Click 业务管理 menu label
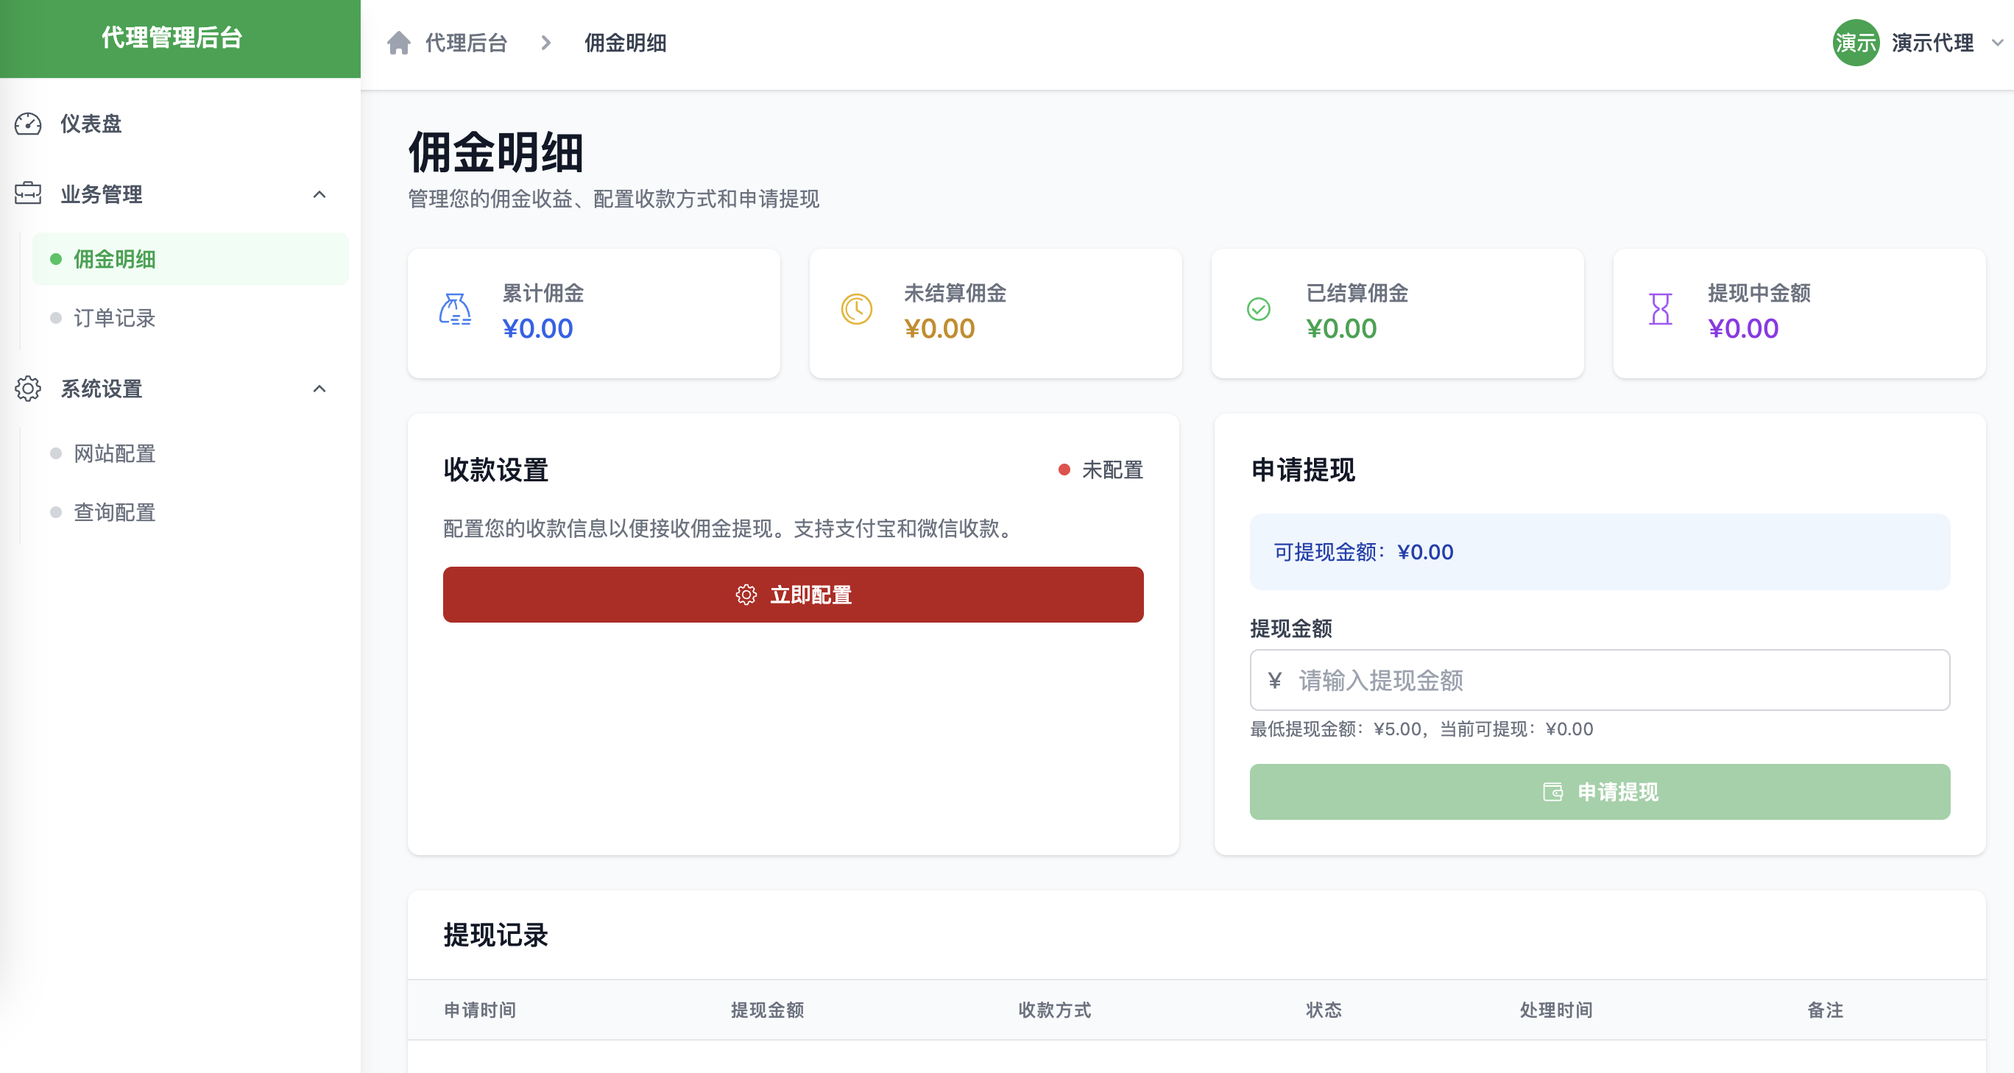The width and height of the screenshot is (2014, 1073). [102, 194]
